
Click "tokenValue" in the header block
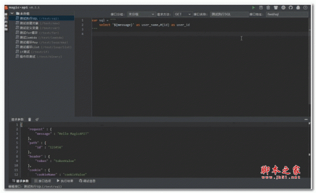(x=64, y=161)
